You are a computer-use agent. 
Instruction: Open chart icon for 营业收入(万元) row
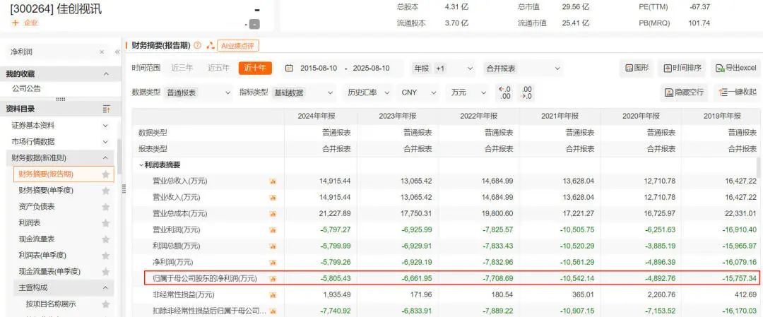point(273,198)
